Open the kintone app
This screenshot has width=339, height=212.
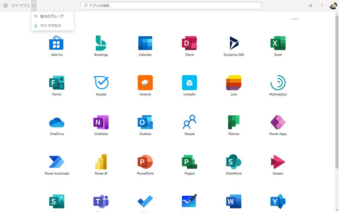click(145, 83)
